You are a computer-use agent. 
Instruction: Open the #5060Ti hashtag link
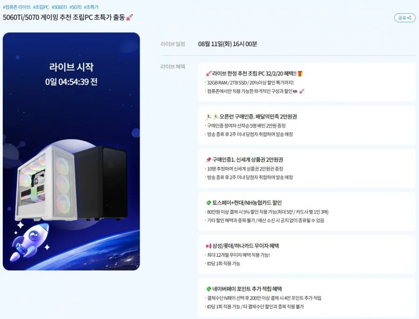59,7
